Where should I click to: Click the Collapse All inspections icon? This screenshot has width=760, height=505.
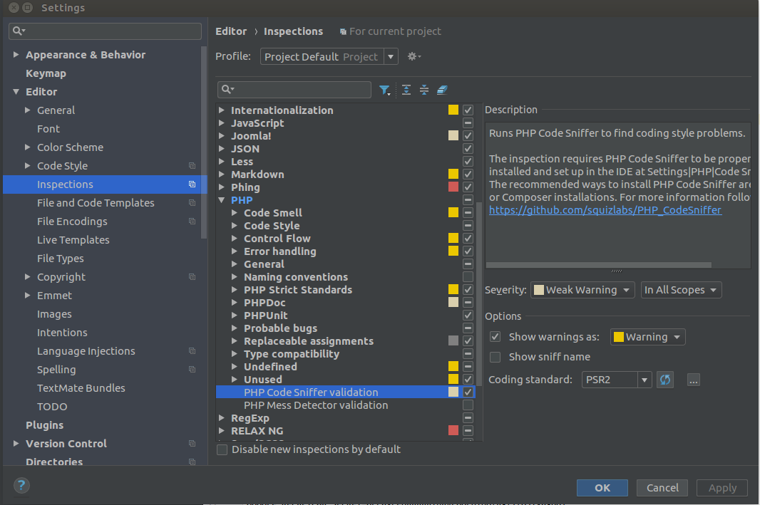(x=424, y=90)
